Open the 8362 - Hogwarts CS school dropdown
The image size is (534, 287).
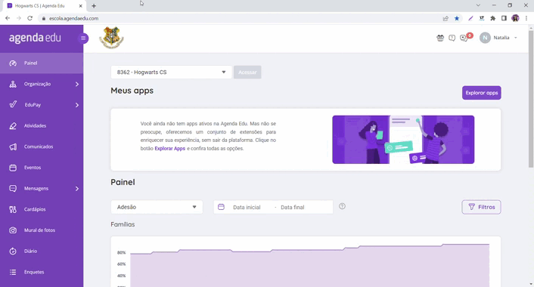pos(171,72)
